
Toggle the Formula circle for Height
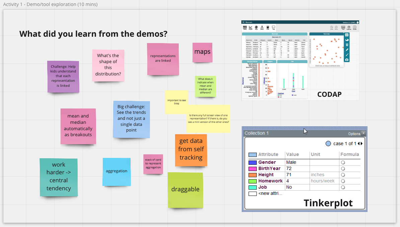click(342, 175)
